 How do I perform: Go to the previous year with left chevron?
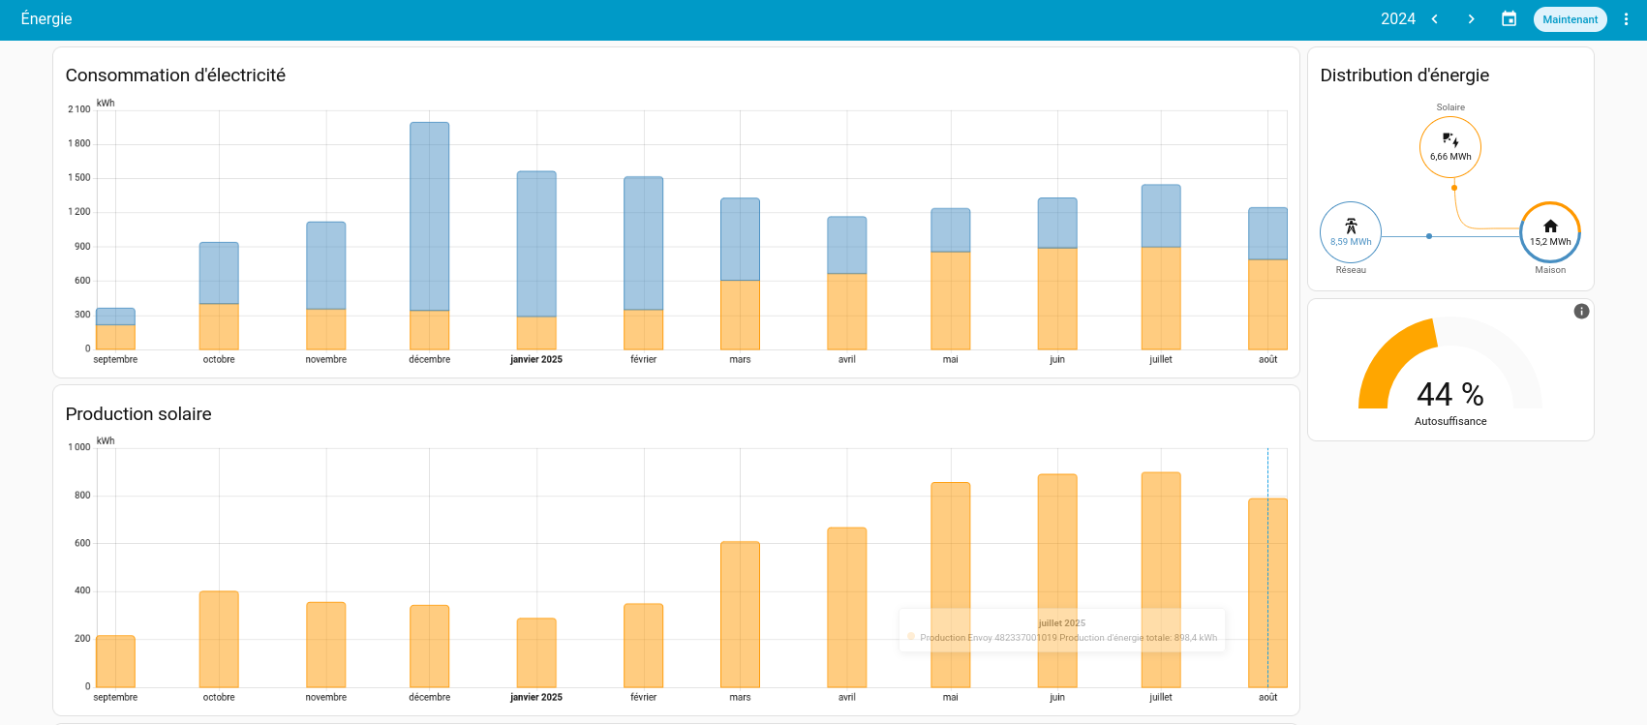tap(1434, 19)
